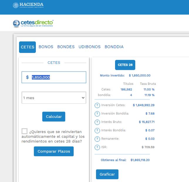
Task: Go to the UDIBONOS tab
Action: pyautogui.click(x=90, y=47)
